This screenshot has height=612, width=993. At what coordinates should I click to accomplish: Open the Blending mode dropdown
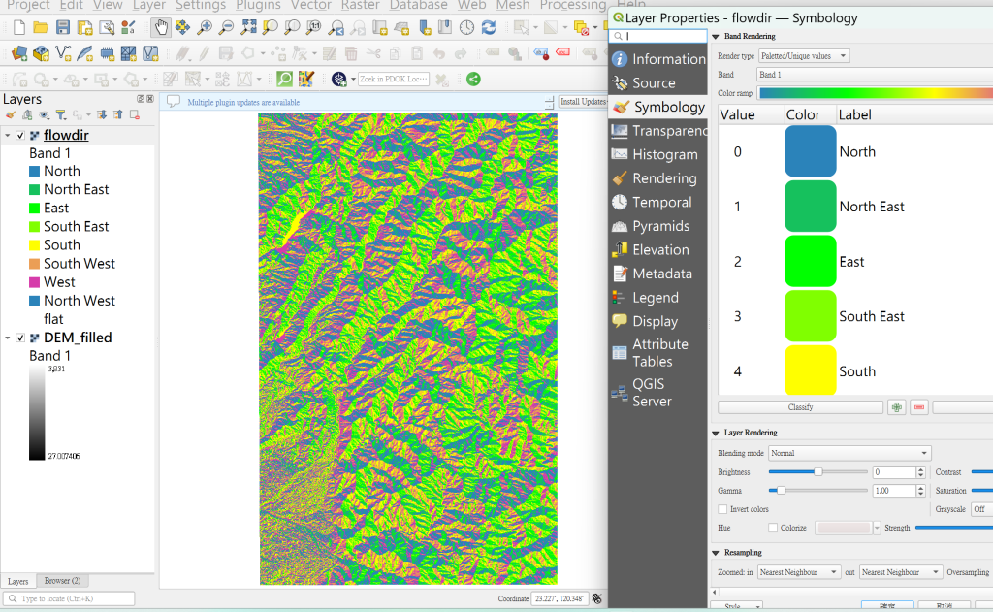[x=849, y=453]
